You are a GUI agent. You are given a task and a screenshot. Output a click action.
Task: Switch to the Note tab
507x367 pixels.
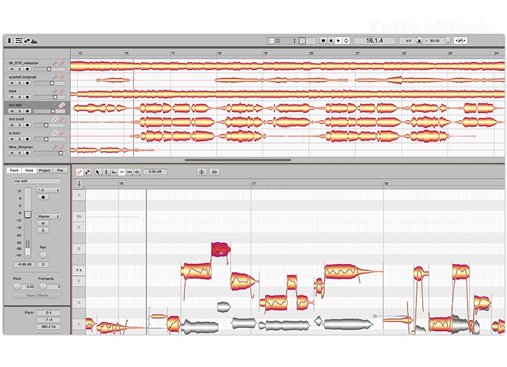tap(29, 170)
